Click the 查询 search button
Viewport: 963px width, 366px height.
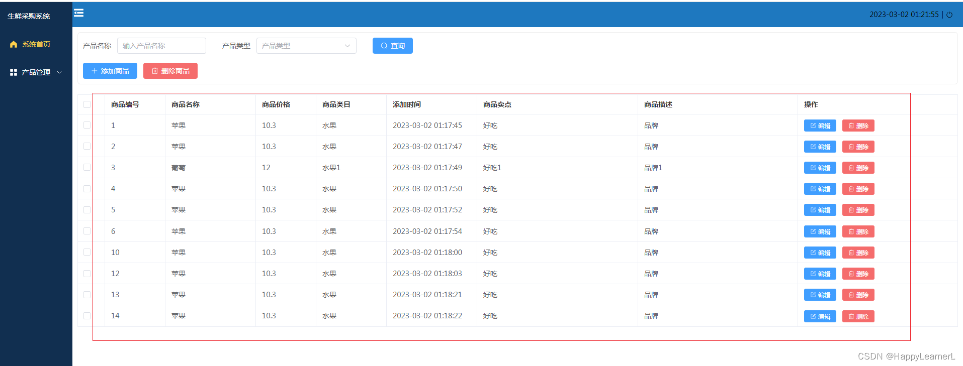393,46
